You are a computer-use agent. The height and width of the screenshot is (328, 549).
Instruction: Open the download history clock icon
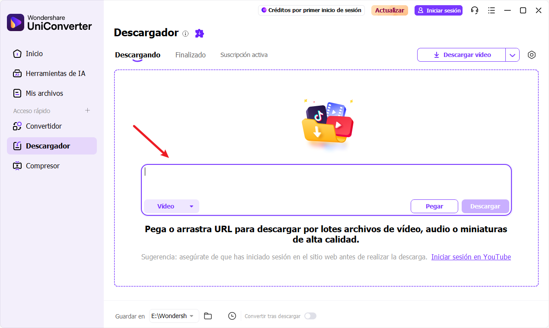[x=232, y=316]
